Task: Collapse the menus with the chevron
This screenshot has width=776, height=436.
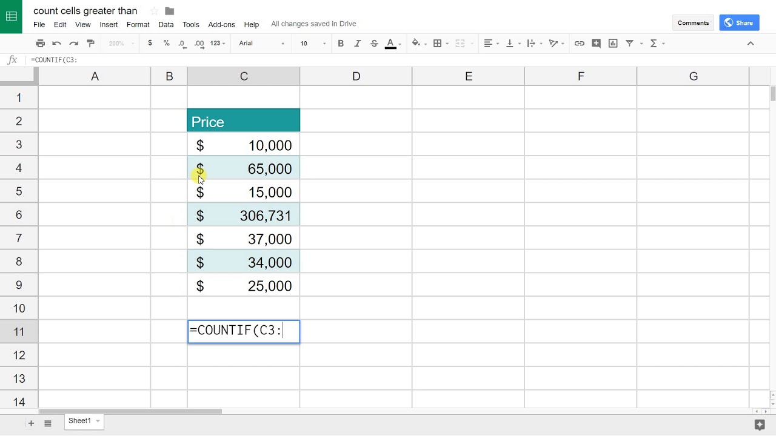Action: click(750, 43)
